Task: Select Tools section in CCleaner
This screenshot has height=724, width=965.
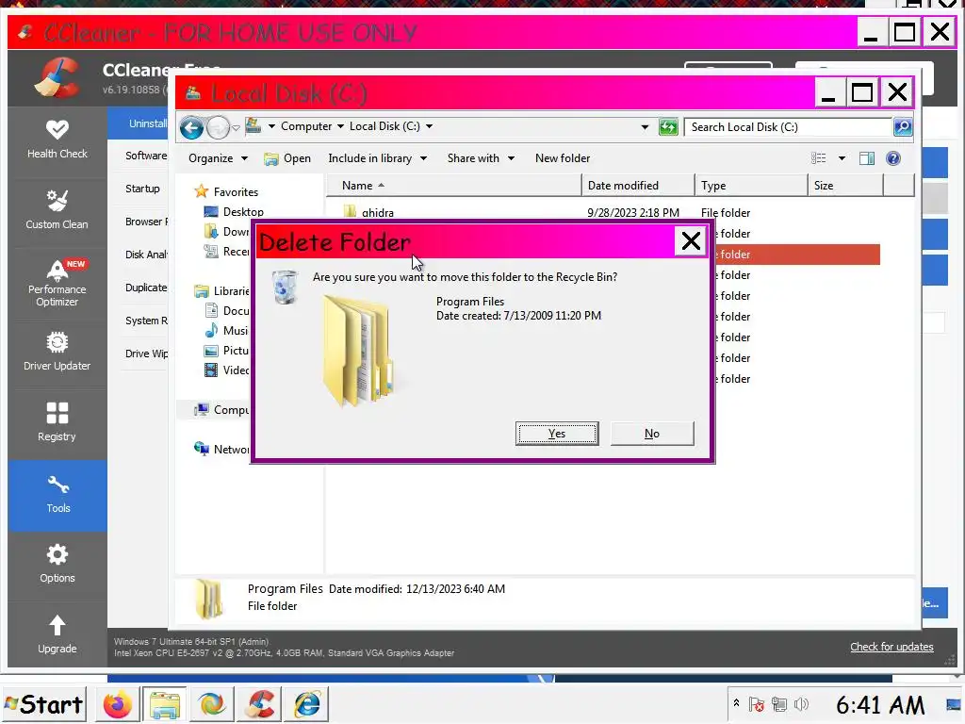Action: [57, 496]
